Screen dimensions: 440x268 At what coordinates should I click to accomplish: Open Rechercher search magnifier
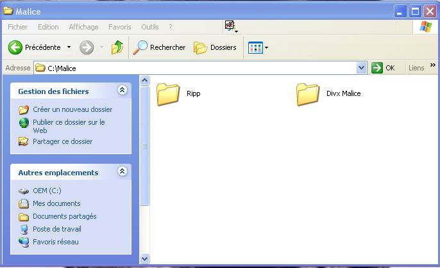click(x=159, y=47)
